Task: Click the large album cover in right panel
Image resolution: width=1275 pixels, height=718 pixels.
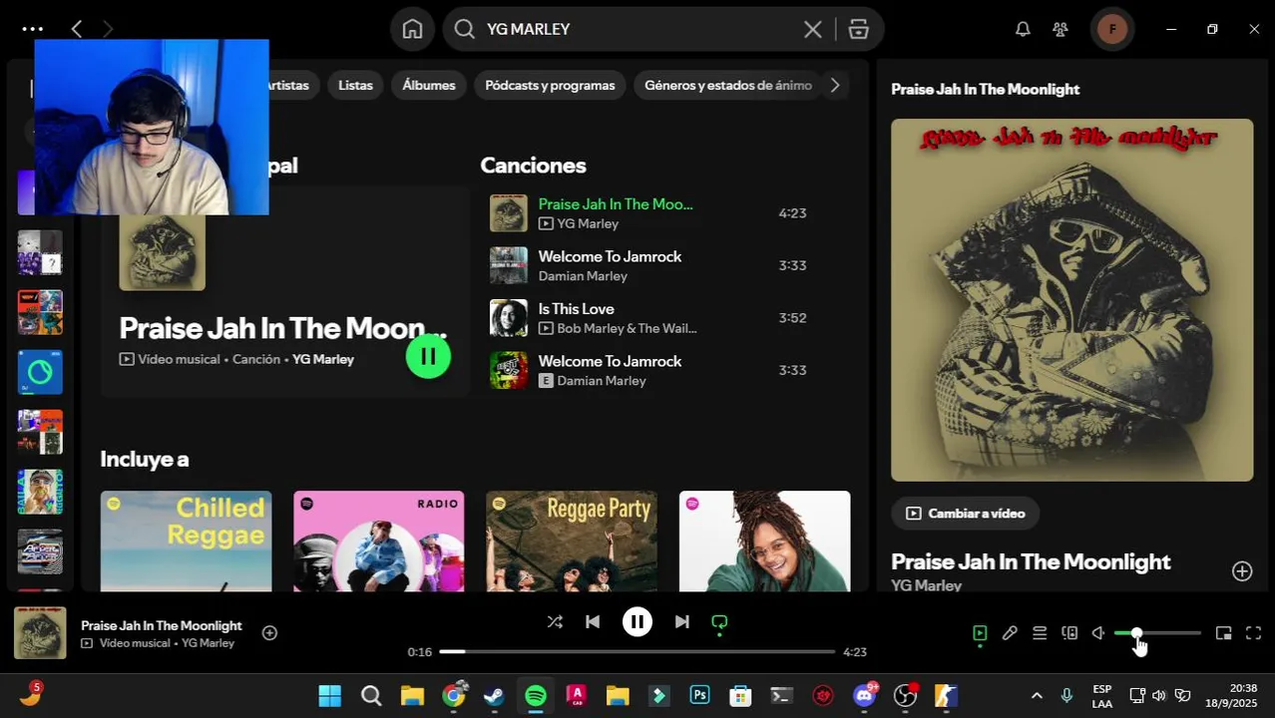Action: [x=1072, y=300]
